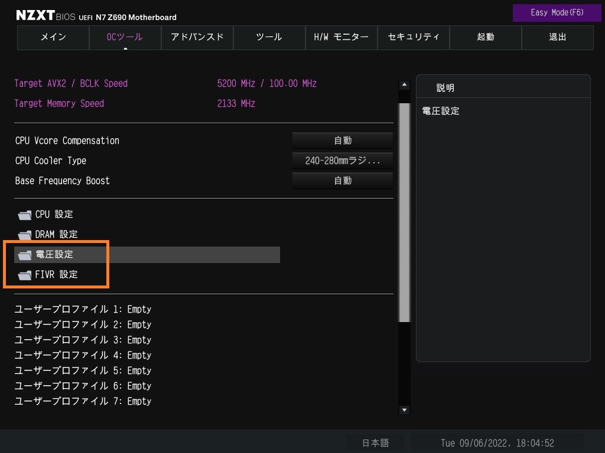Open CPU Vcore Compensation dropdown
Image resolution: width=605 pixels, height=453 pixels.
point(342,140)
